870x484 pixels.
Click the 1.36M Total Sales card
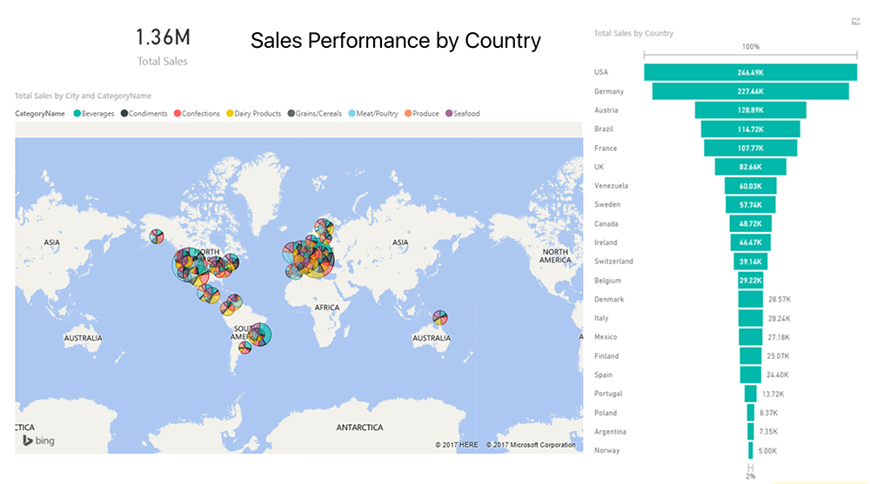pyautogui.click(x=163, y=45)
